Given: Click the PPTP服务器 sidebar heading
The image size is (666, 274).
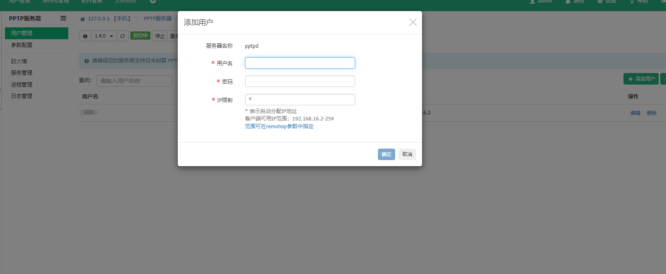Looking at the screenshot, I should point(25,18).
